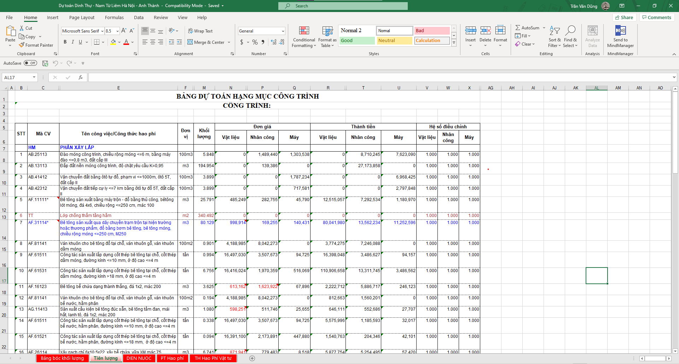Switch to the DIEN NUOC sheet tab
Viewport: 679px width, 364px height.
click(x=139, y=358)
